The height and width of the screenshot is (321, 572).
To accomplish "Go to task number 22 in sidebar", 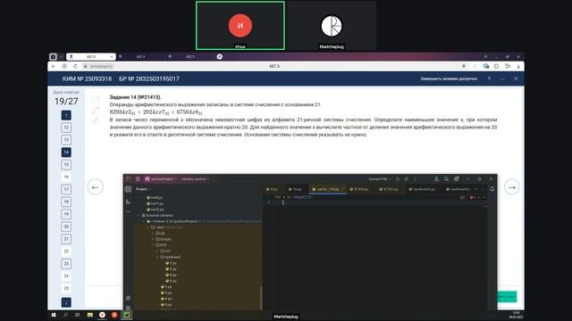I will coord(66,251).
